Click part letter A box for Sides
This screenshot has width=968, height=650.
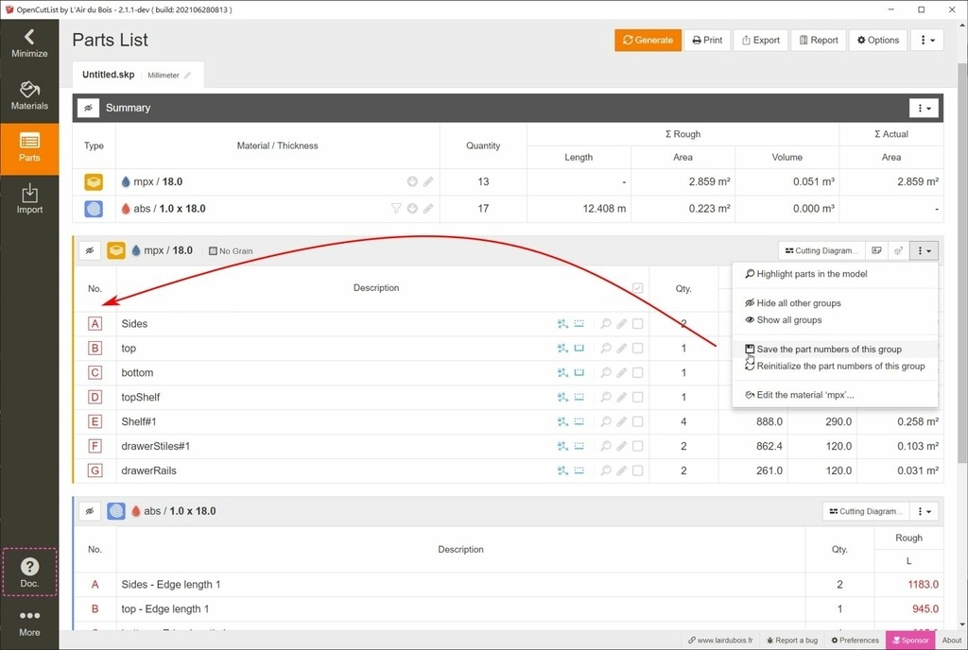pos(95,324)
